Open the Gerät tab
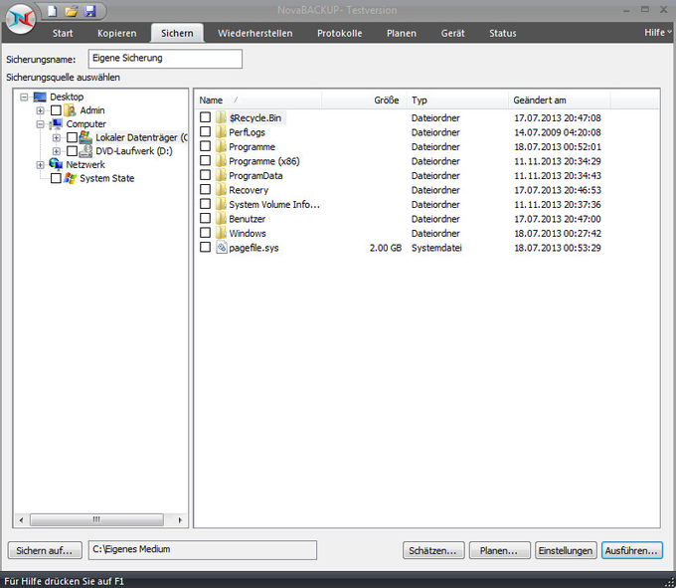Image resolution: width=676 pixels, height=588 pixels. click(452, 33)
